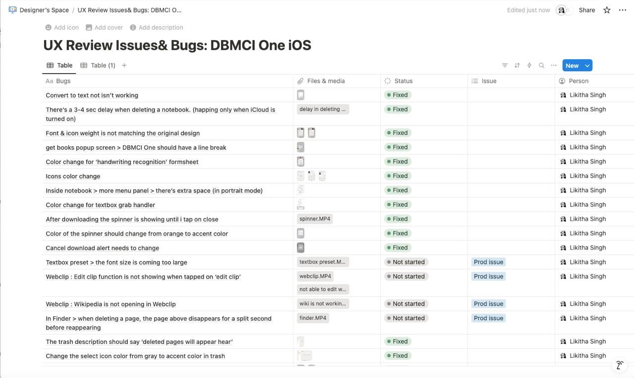Image resolution: width=634 pixels, height=378 pixels.
Task: Open the Person column header
Action: [594, 81]
